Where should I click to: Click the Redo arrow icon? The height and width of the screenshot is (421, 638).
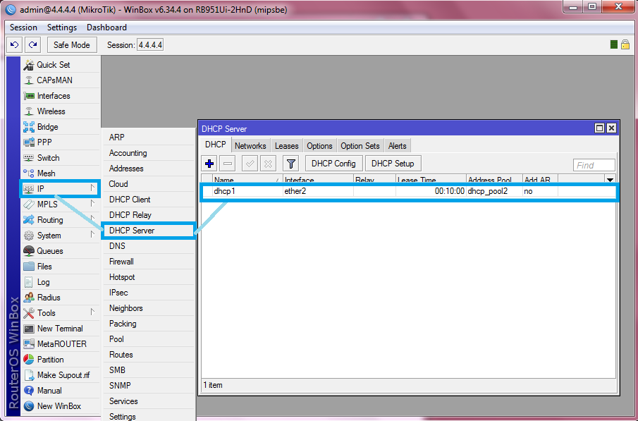click(33, 45)
